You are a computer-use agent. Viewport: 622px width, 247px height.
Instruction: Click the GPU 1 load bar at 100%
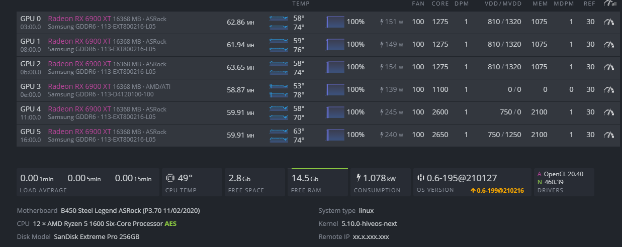[335, 44]
